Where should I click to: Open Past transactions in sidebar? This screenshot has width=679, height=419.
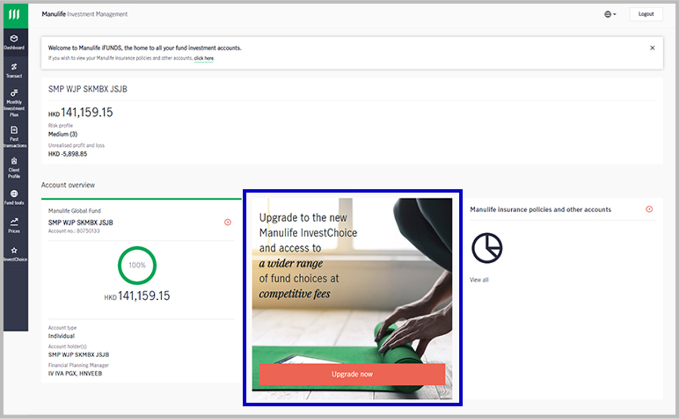pyautogui.click(x=15, y=137)
